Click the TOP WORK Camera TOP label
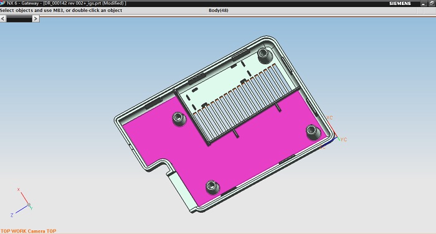The width and height of the screenshot is (436, 234). (x=29, y=231)
